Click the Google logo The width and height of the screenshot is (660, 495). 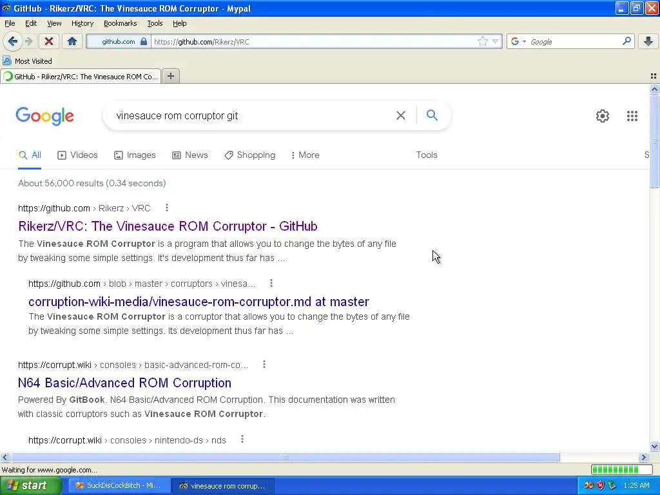45,116
